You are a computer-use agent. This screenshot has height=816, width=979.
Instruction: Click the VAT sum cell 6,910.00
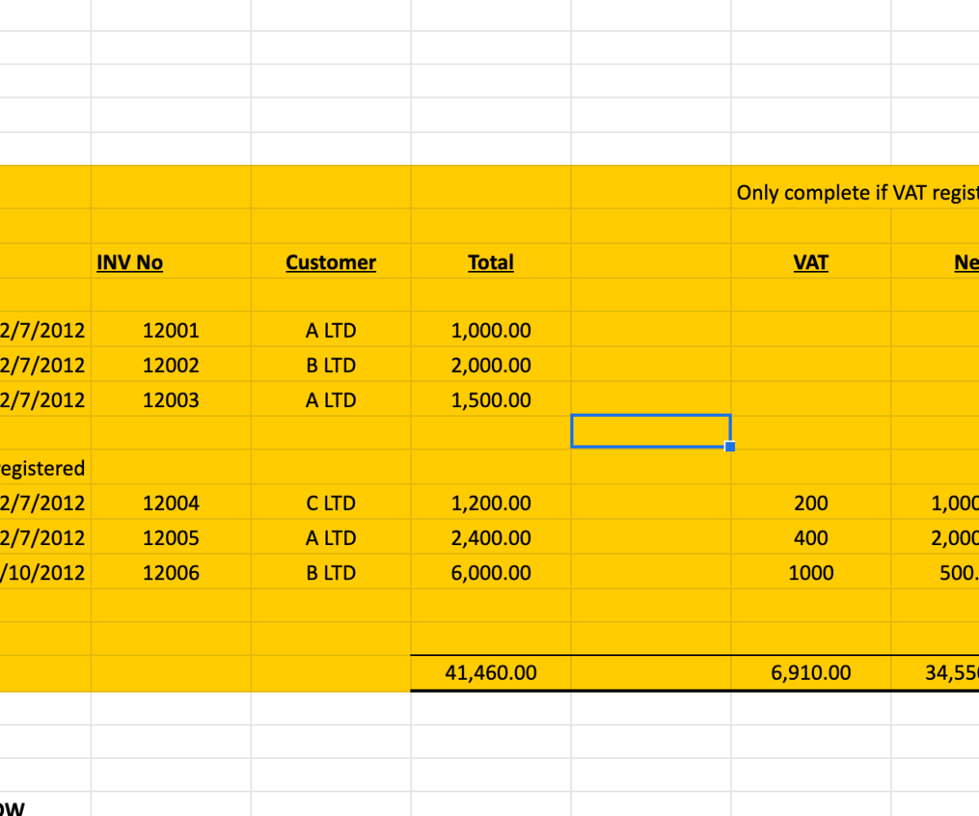[x=811, y=672]
